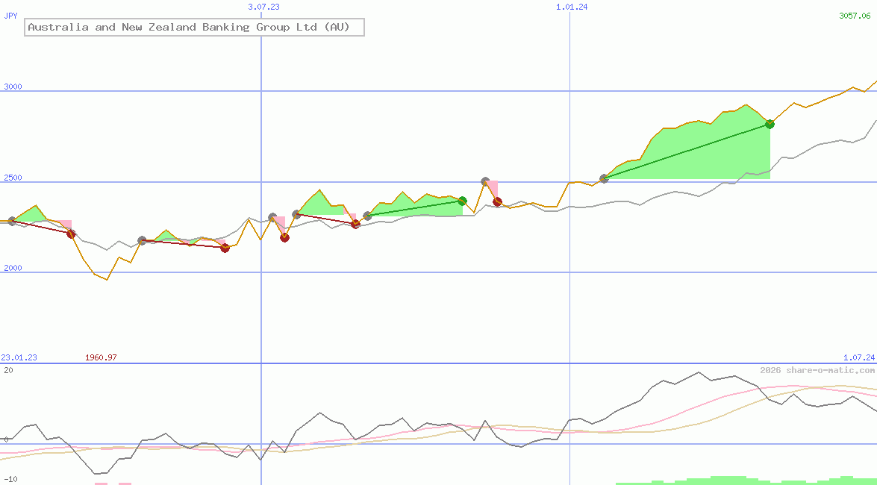Open the date selector showing 23.01.23
This screenshot has width=877, height=485.
coord(17,357)
